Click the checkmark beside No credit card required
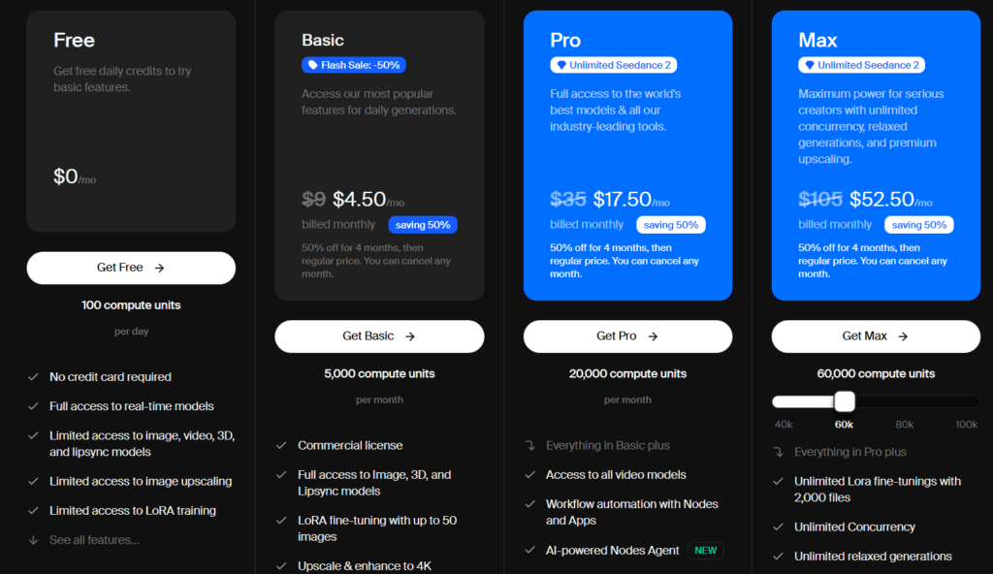The image size is (993, 574). pos(35,377)
